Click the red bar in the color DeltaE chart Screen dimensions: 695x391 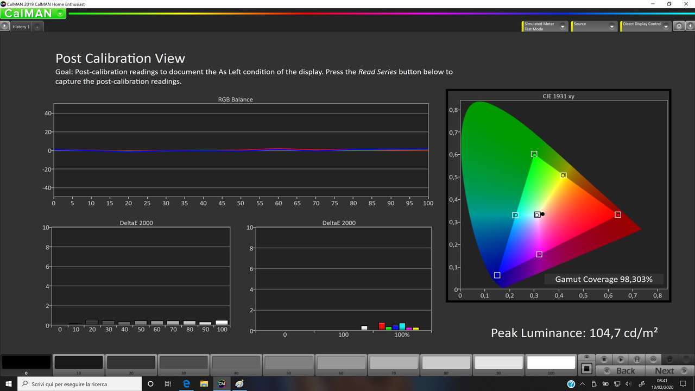382,326
